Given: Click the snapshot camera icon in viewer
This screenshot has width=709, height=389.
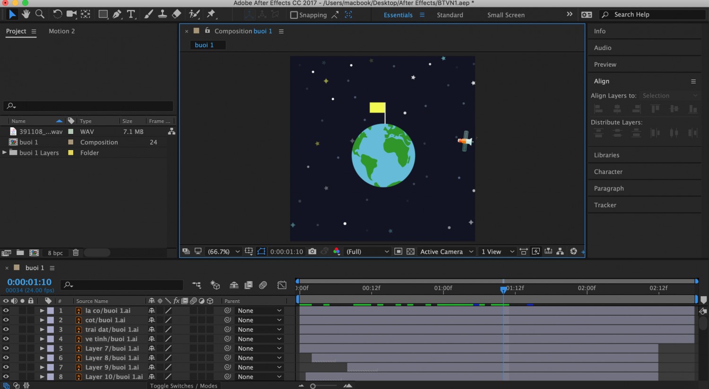Looking at the screenshot, I should tap(312, 251).
